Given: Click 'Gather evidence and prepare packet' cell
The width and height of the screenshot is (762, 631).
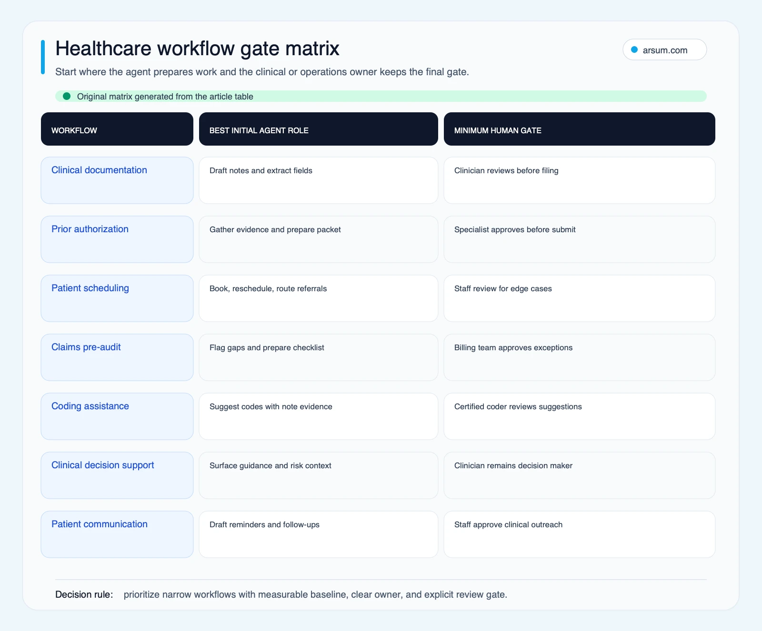Looking at the screenshot, I should click(x=318, y=239).
